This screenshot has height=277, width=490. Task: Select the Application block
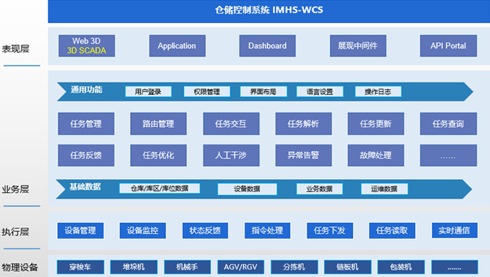[177, 46]
